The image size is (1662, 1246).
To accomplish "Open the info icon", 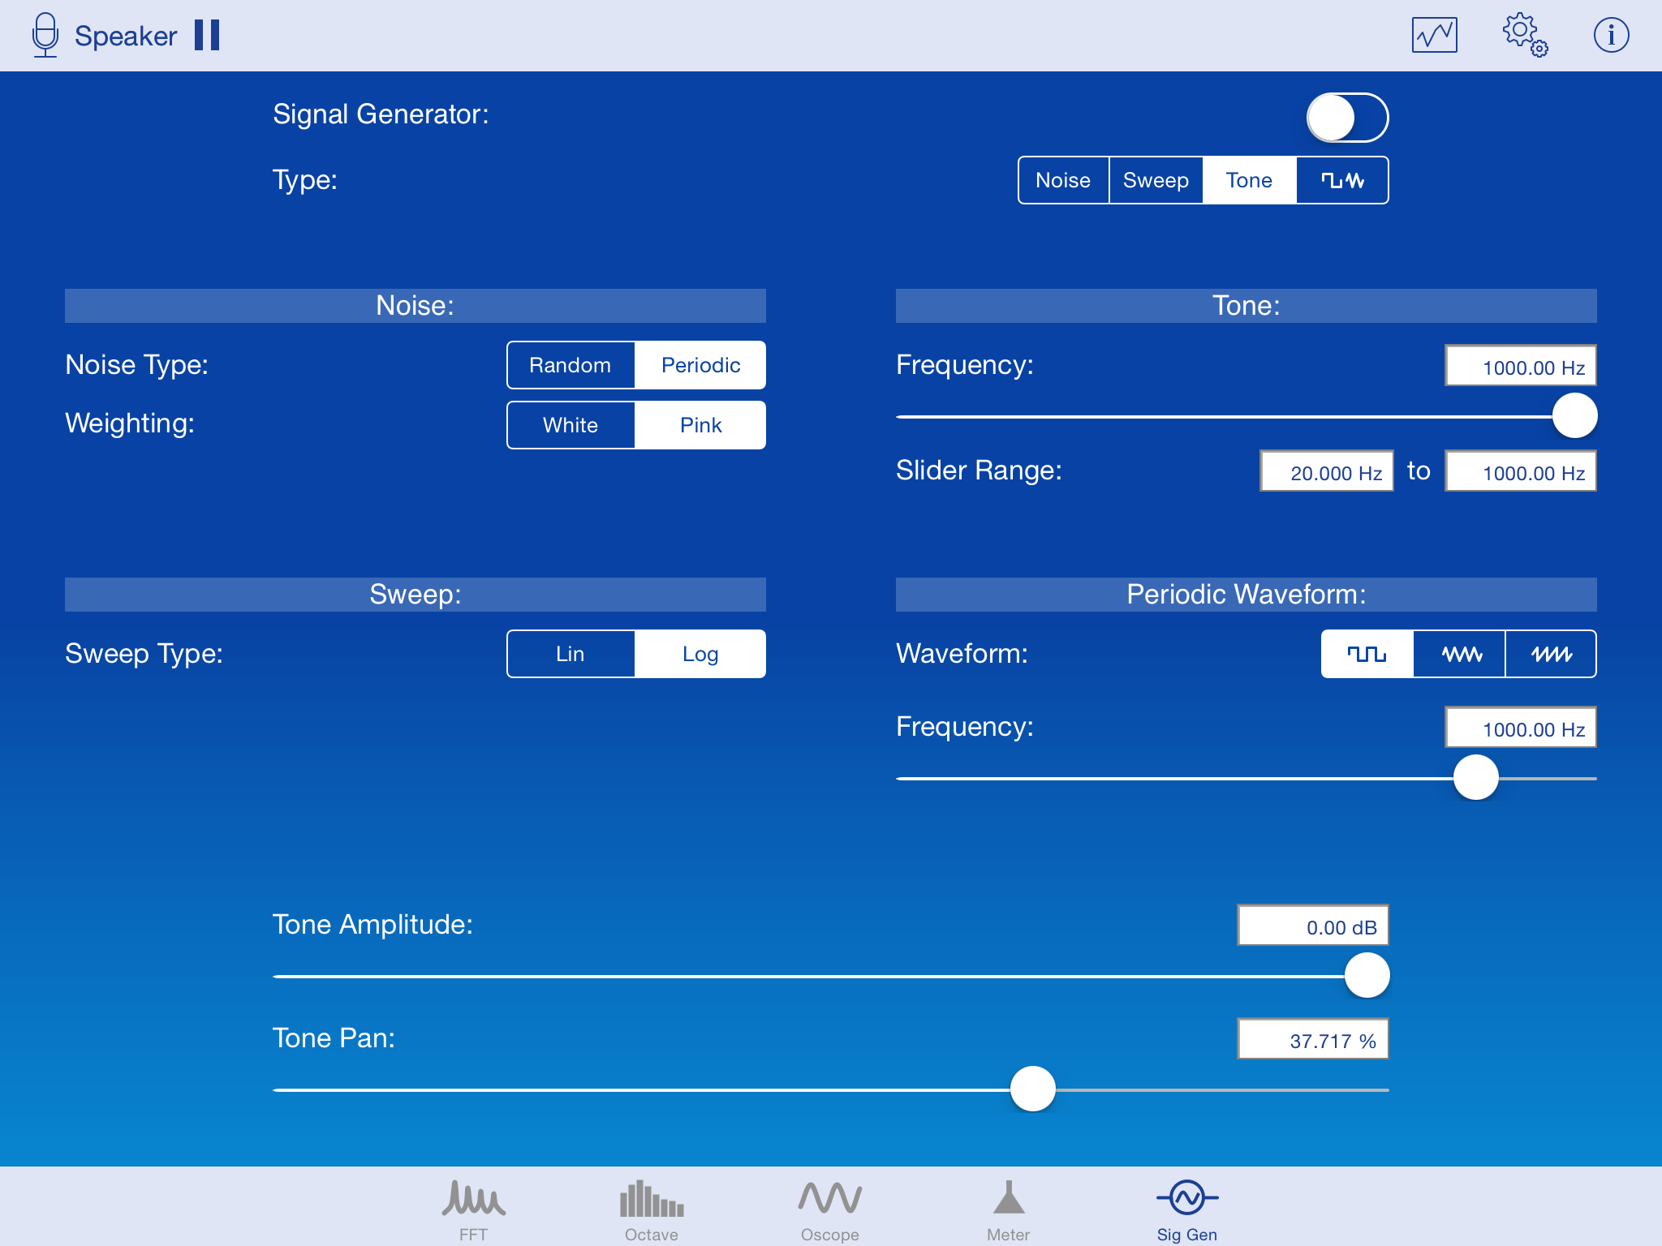I will 1611,35.
